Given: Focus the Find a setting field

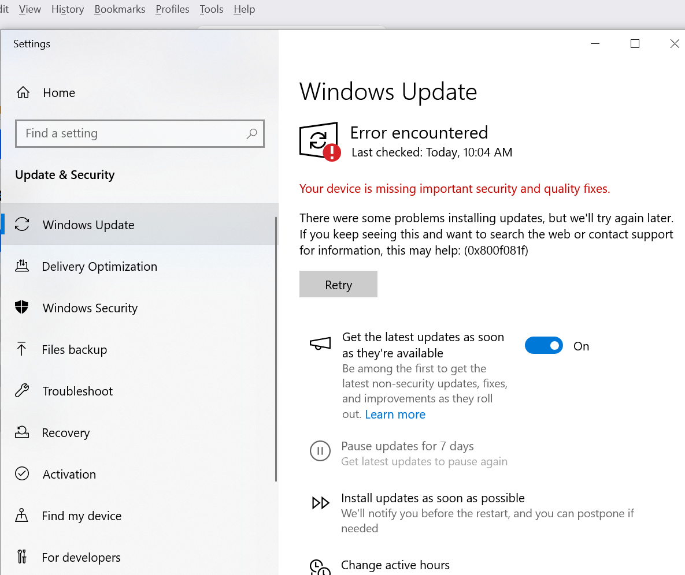Looking at the screenshot, I should 140,133.
